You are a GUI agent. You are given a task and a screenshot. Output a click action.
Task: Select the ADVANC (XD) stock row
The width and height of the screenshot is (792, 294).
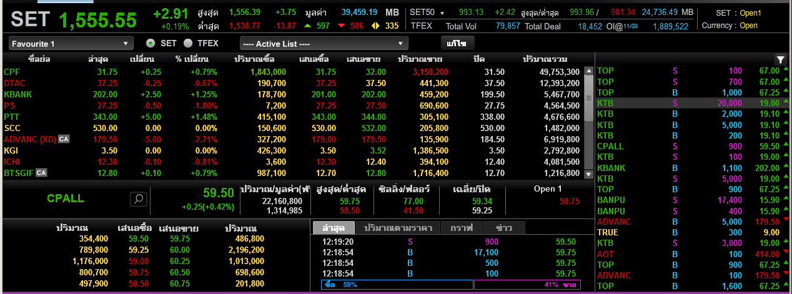pyautogui.click(x=292, y=139)
